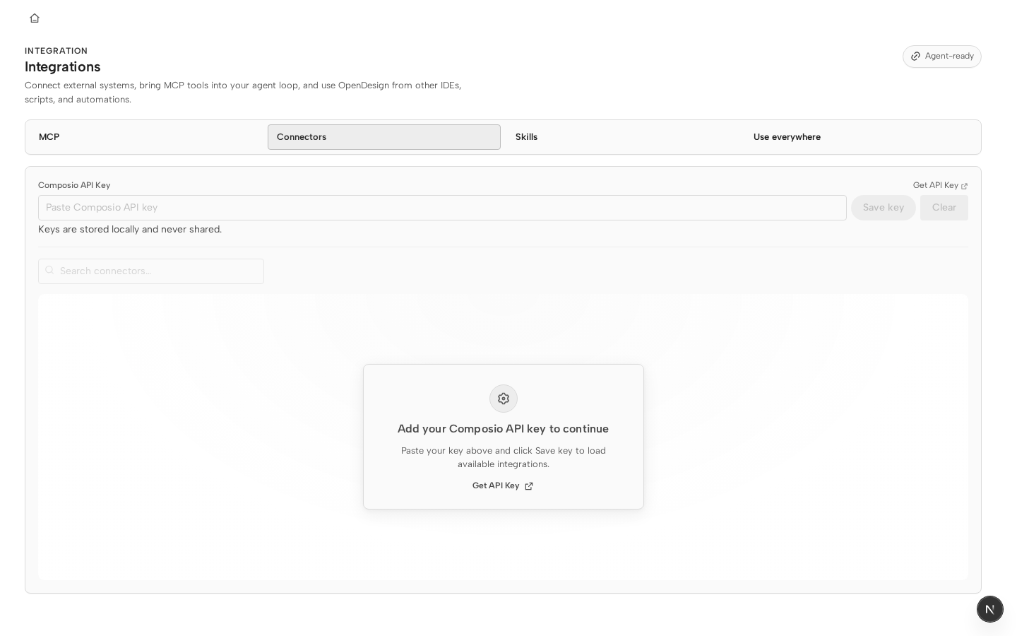1017x636 pixels.
Task: Click the Agent-ready badge
Action: [942, 57]
